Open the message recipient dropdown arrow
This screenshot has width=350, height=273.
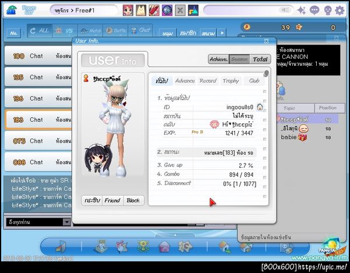pyautogui.click(x=66, y=222)
